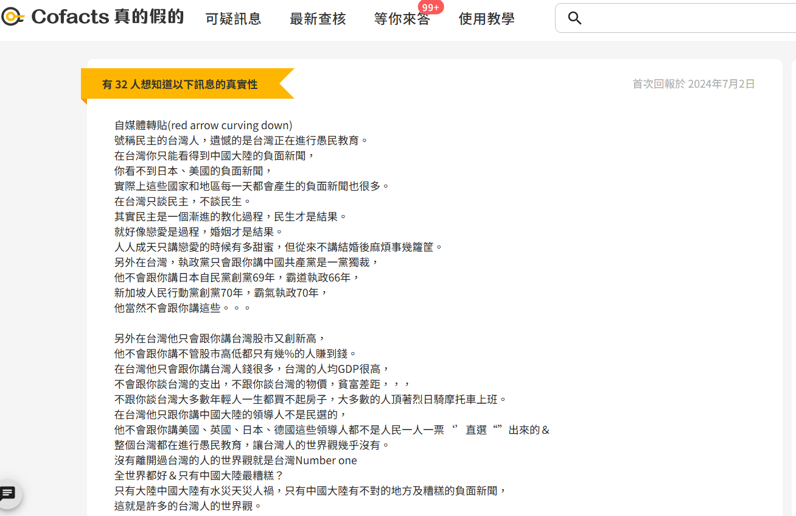Select the 等你來答 navigation item

[x=400, y=19]
